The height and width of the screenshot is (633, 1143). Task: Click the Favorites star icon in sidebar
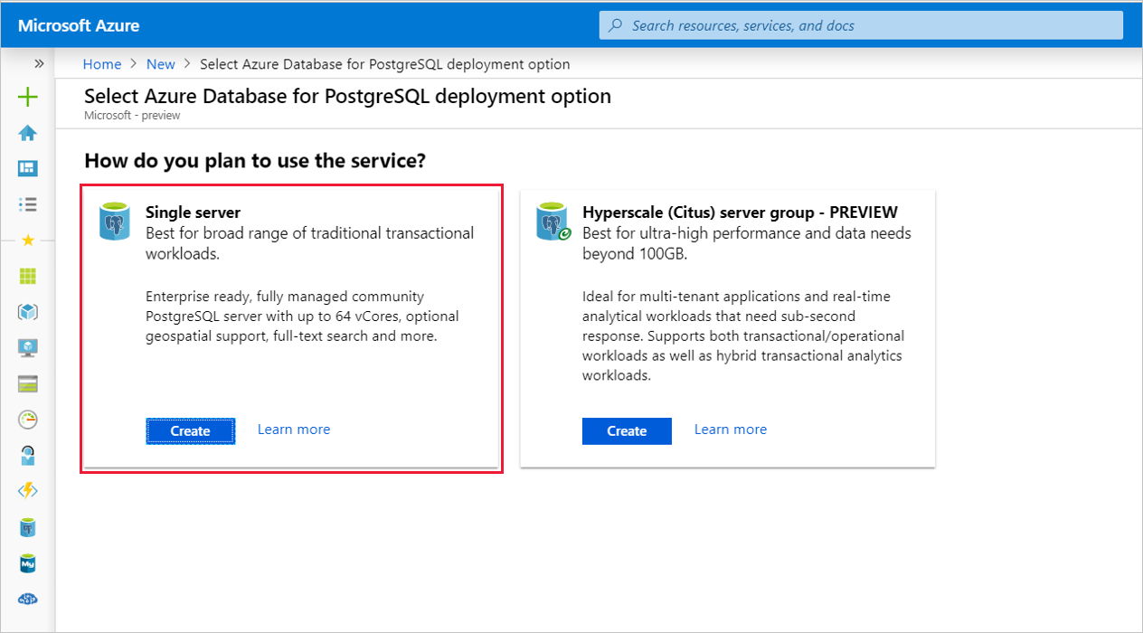28,241
